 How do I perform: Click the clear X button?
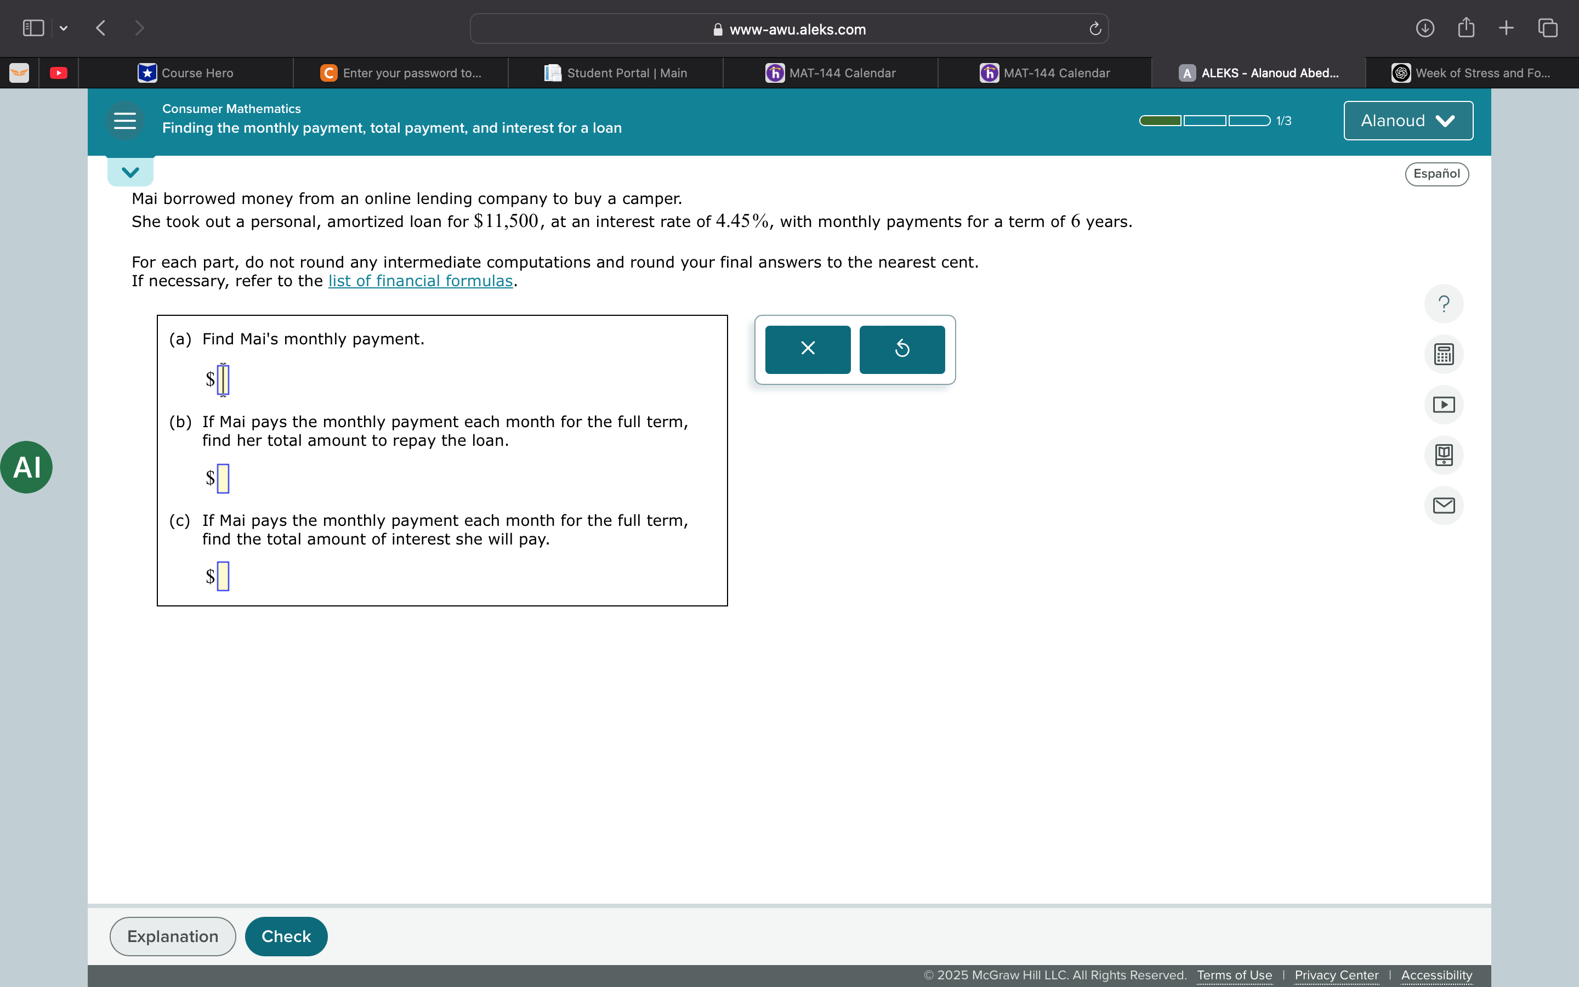(807, 349)
